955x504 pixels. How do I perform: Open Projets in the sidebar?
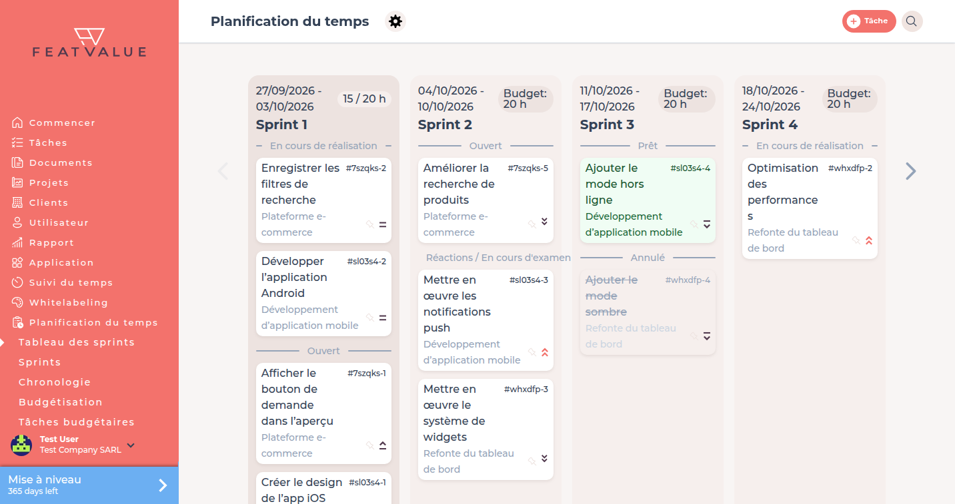[49, 182]
